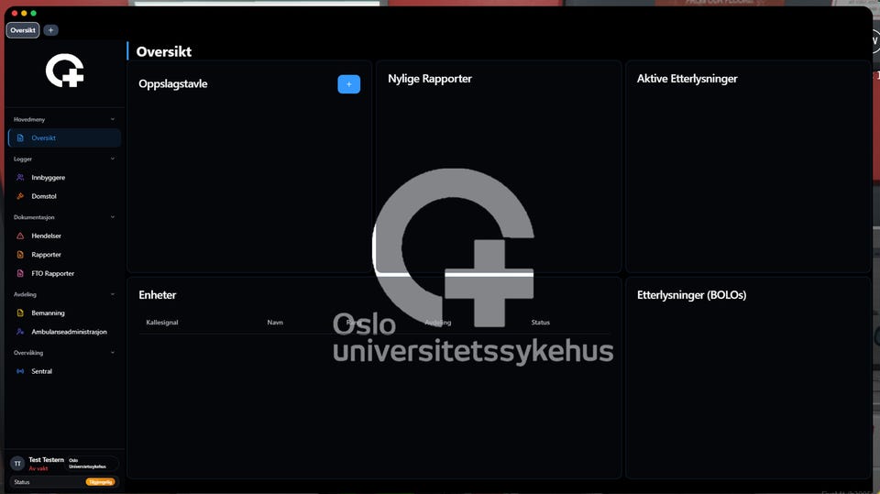
Task: Collapse the Hovedmeny section
Action: 112,119
